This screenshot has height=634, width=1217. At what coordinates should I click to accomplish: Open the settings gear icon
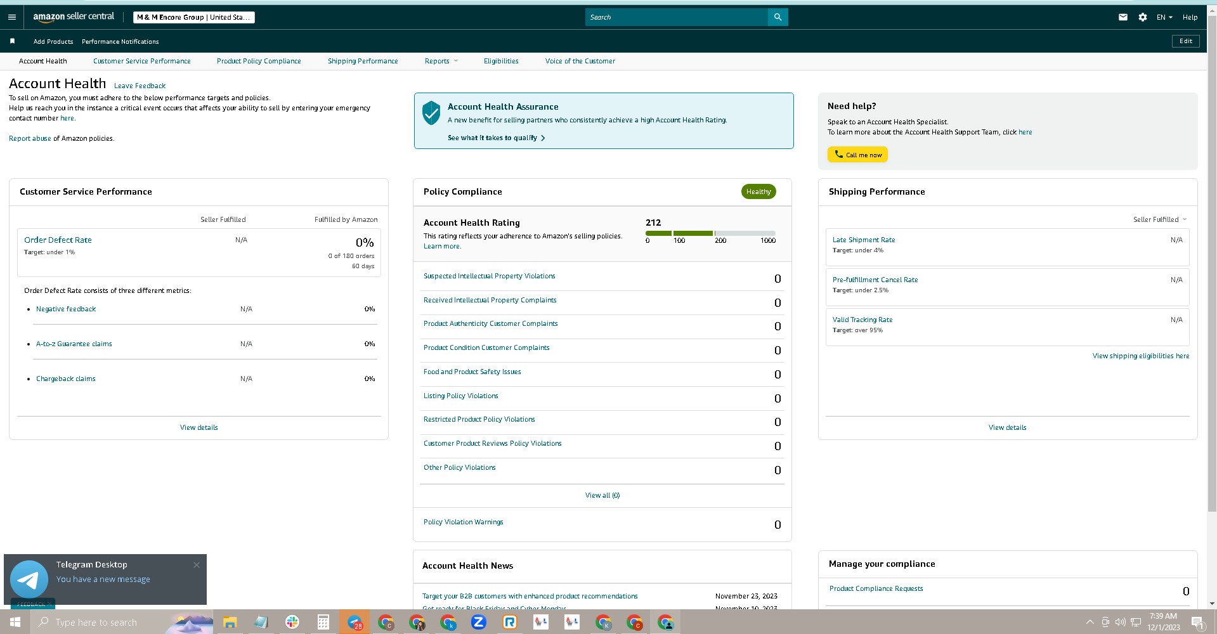click(x=1143, y=17)
